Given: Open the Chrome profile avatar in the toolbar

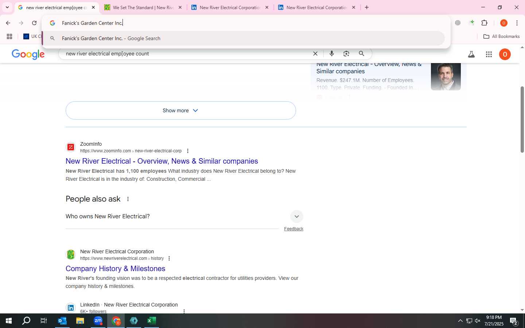Looking at the screenshot, I should [x=504, y=23].
